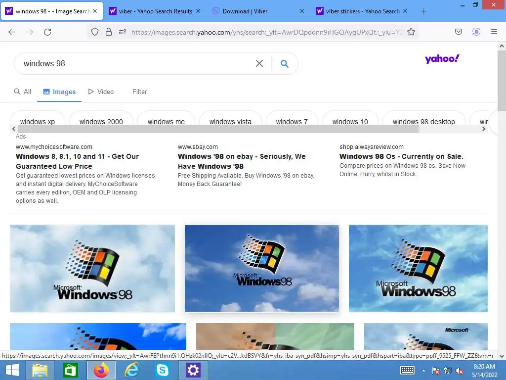The width and height of the screenshot is (506, 380).
Task: Open the Firefox extension icon next to Pocket
Action: (476, 32)
